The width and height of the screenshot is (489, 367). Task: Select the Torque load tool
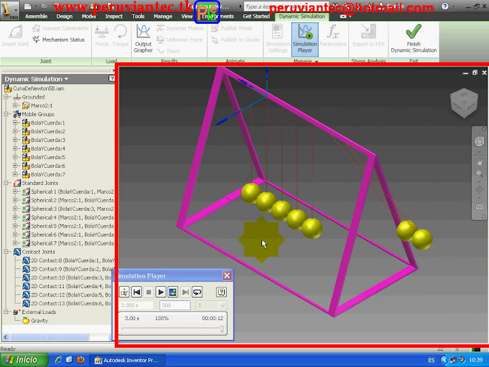coord(120,36)
